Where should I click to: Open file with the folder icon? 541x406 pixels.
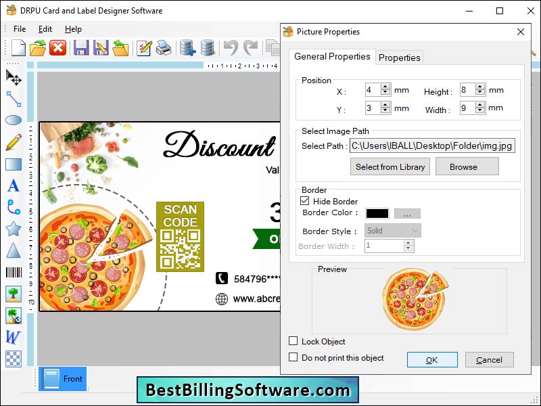click(38, 47)
